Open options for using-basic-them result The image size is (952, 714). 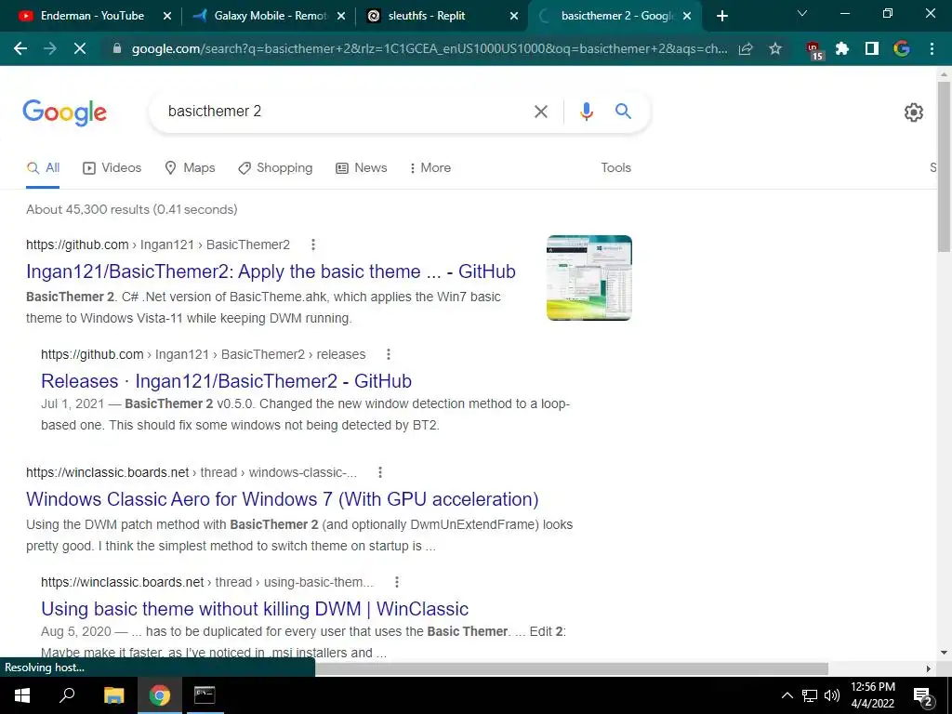point(396,582)
